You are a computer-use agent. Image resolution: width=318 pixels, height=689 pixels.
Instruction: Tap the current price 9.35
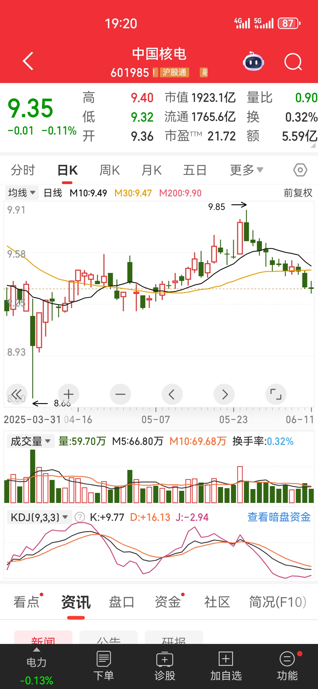[30, 108]
